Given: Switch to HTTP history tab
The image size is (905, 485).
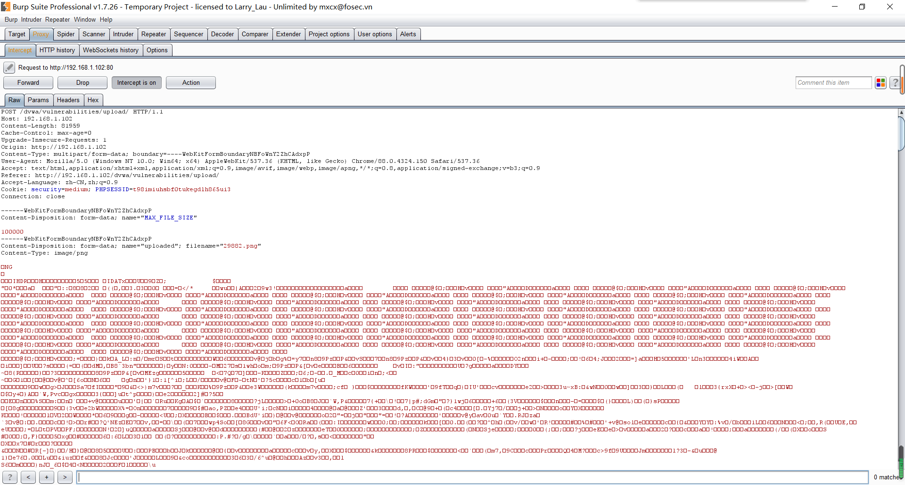Looking at the screenshot, I should tap(57, 50).
